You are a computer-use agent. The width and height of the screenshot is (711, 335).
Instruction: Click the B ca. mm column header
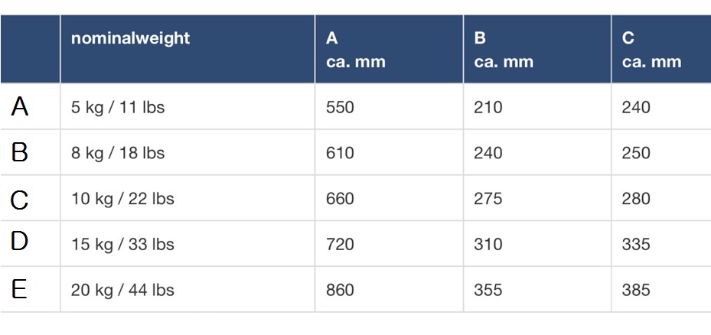(x=503, y=50)
